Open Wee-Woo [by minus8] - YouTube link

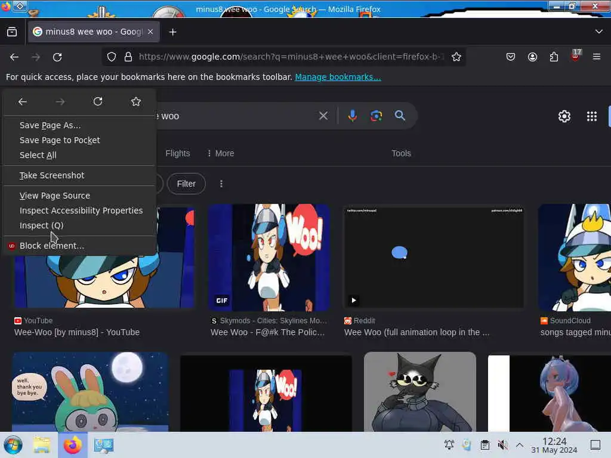[x=77, y=332]
